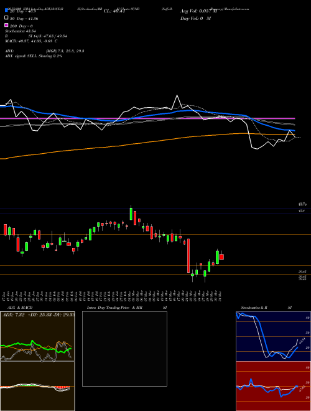Click the 'Intra Day Trading Price & MR' title
311x411 pixels.
point(114,308)
